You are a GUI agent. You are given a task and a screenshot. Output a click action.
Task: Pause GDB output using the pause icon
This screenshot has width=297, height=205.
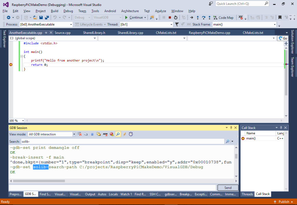pyautogui.click(x=92, y=134)
